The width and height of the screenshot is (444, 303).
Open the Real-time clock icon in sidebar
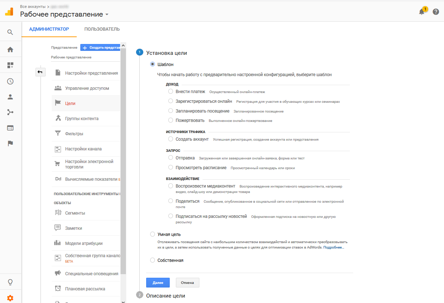point(10,81)
